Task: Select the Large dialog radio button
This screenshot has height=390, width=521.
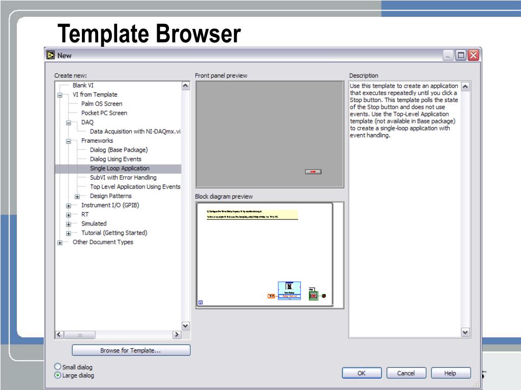Action: (57, 375)
